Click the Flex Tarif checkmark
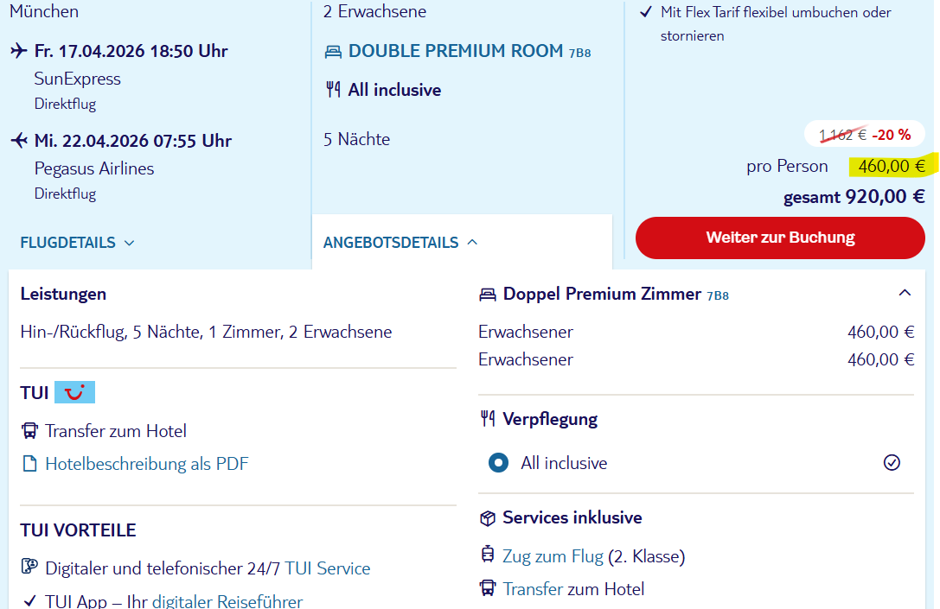940x609 pixels. point(646,12)
